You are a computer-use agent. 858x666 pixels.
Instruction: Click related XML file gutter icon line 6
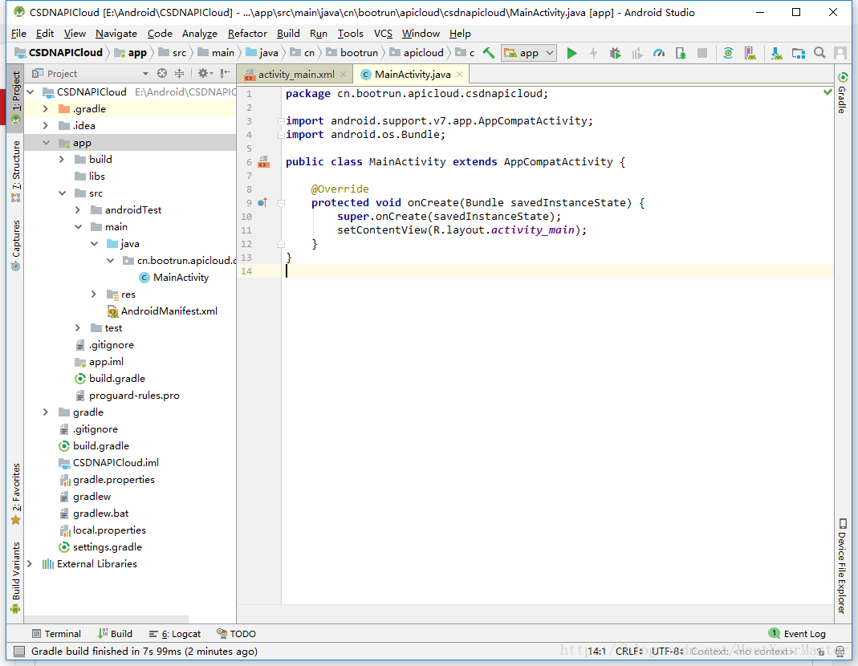[x=263, y=161]
